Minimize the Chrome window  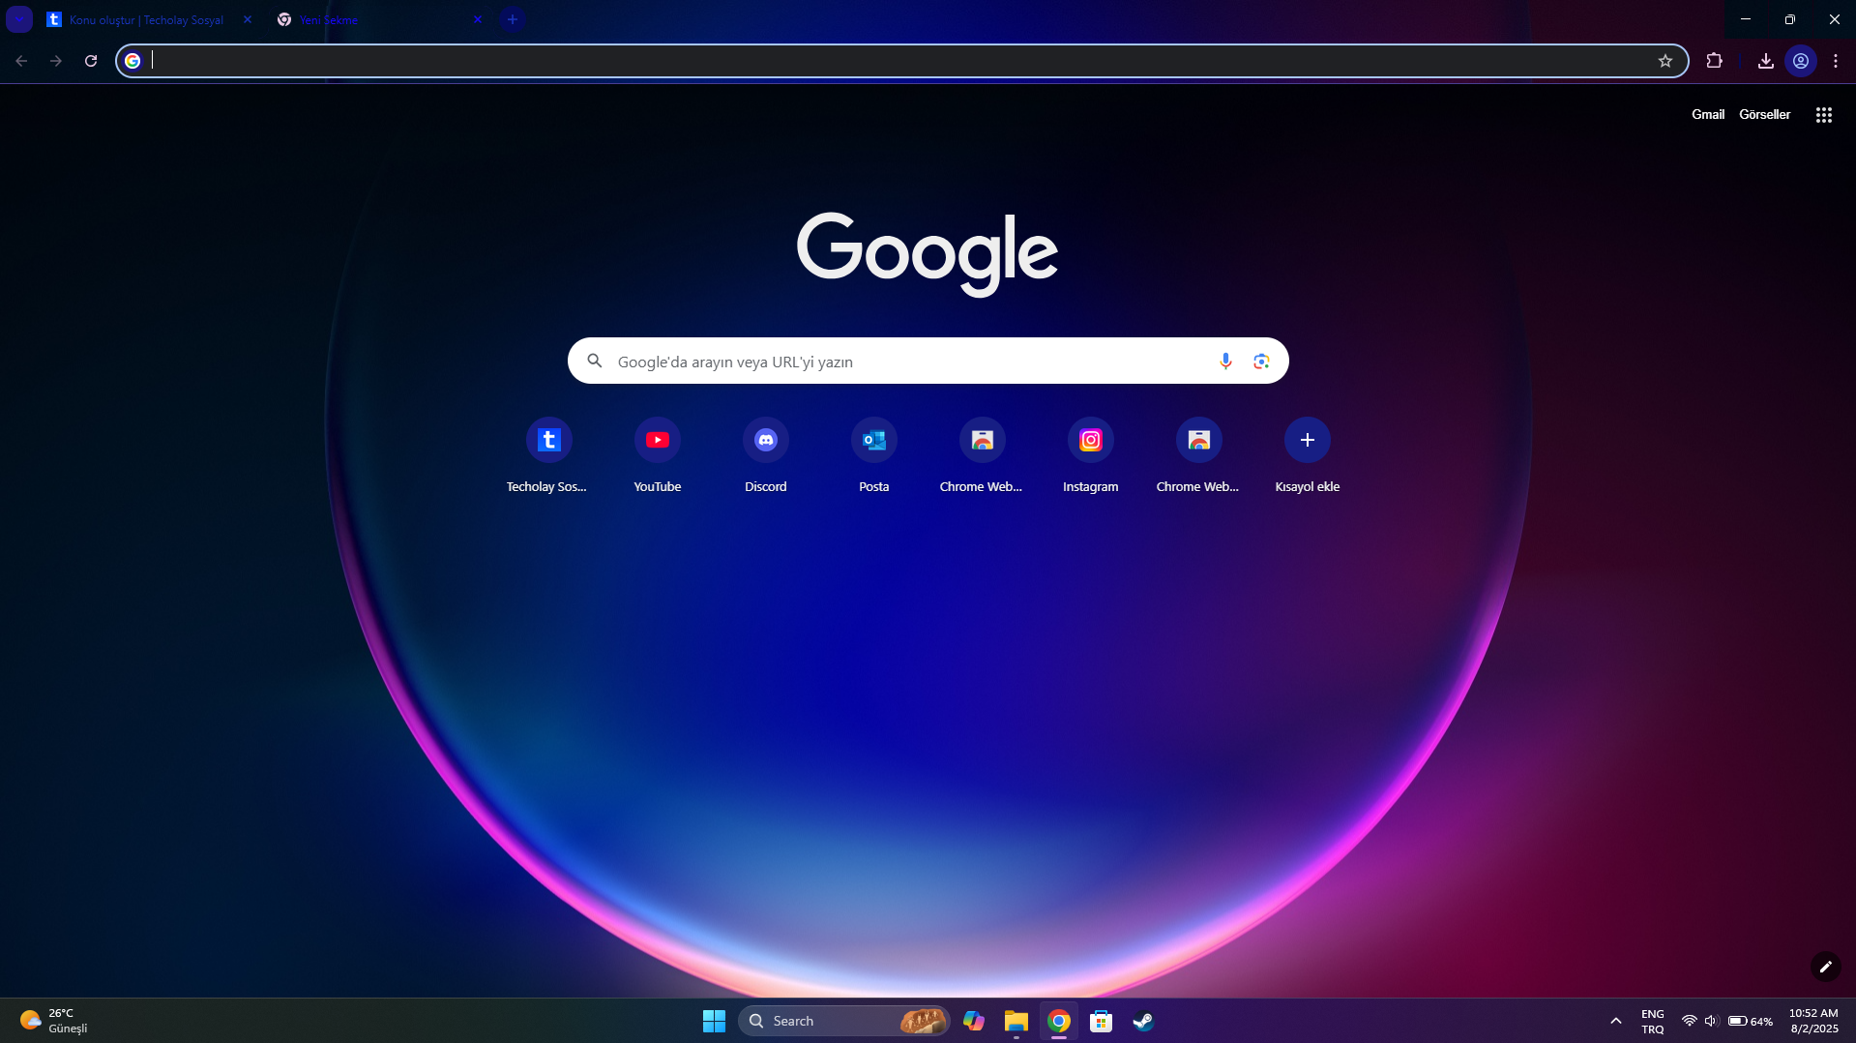click(1745, 19)
